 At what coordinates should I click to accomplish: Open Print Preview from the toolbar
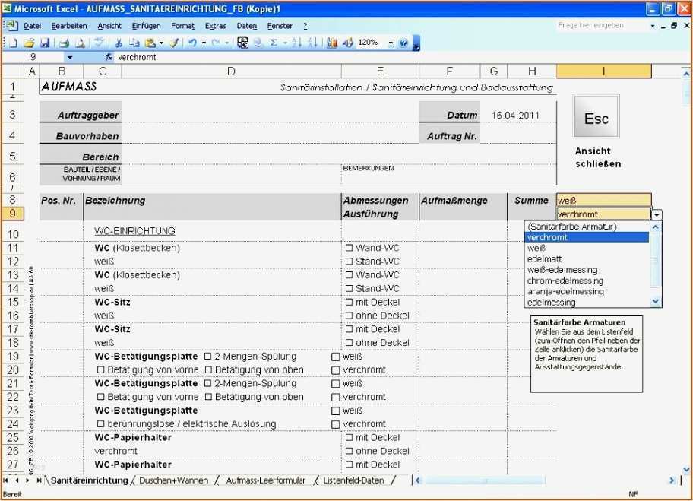pyautogui.click(x=81, y=43)
